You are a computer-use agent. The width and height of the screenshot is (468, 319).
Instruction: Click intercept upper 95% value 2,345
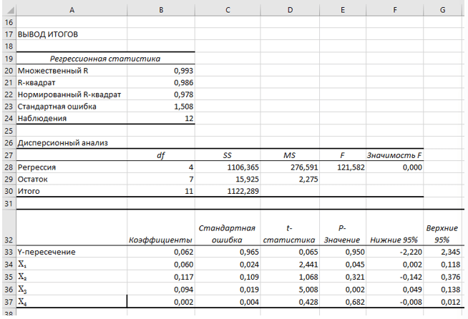(x=443, y=252)
